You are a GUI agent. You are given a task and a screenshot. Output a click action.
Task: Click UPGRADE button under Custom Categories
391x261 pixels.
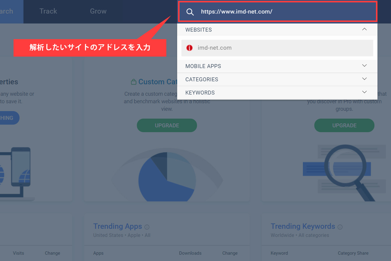click(x=167, y=125)
